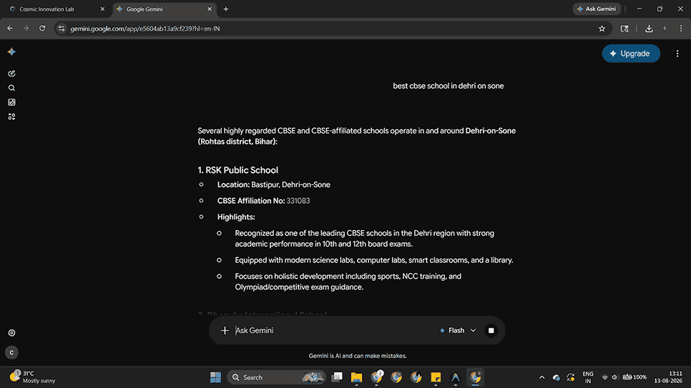Open Wi-Fi network status in tray
The image size is (691, 388).
point(604,377)
